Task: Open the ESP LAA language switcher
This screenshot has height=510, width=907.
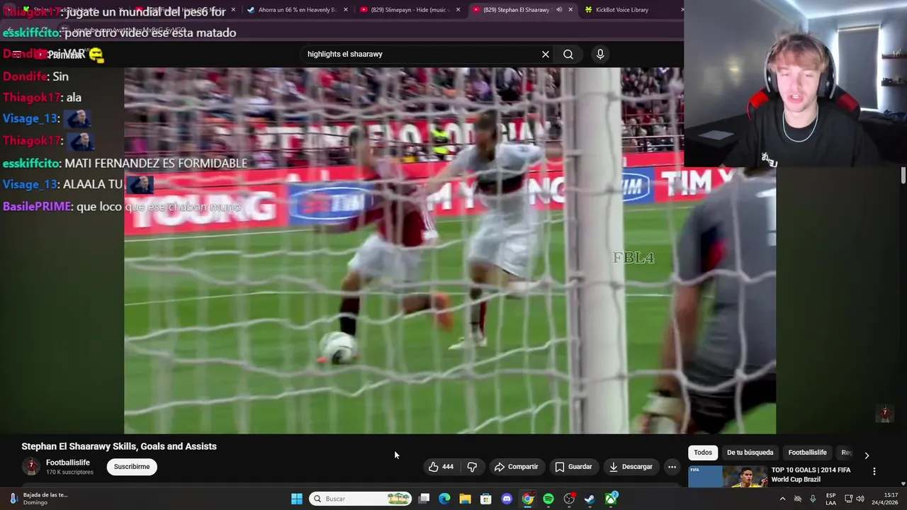Action: pos(830,499)
